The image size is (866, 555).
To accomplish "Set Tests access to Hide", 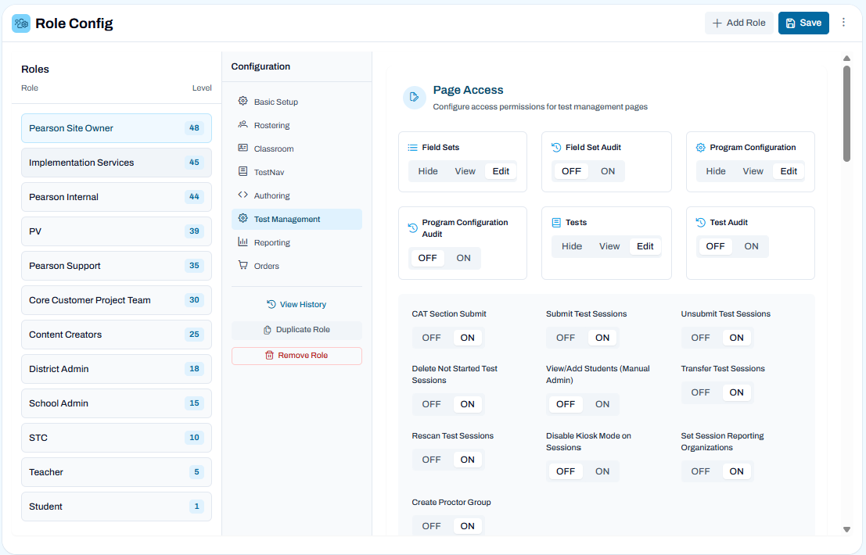I will (x=572, y=246).
